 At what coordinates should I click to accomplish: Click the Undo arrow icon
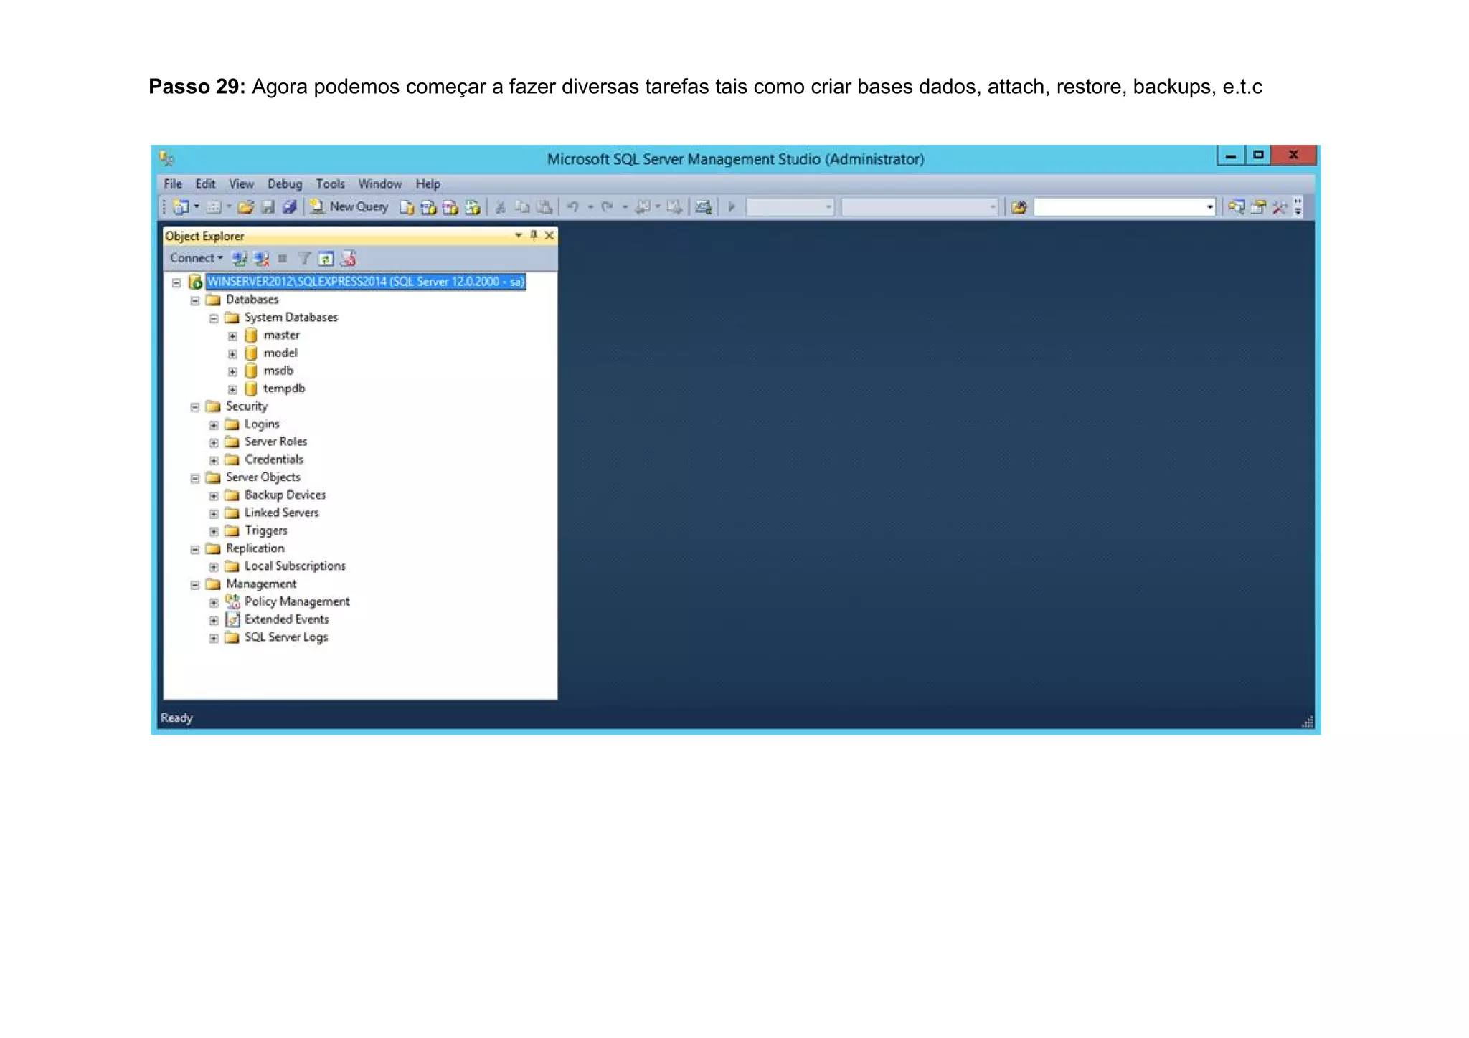(573, 207)
